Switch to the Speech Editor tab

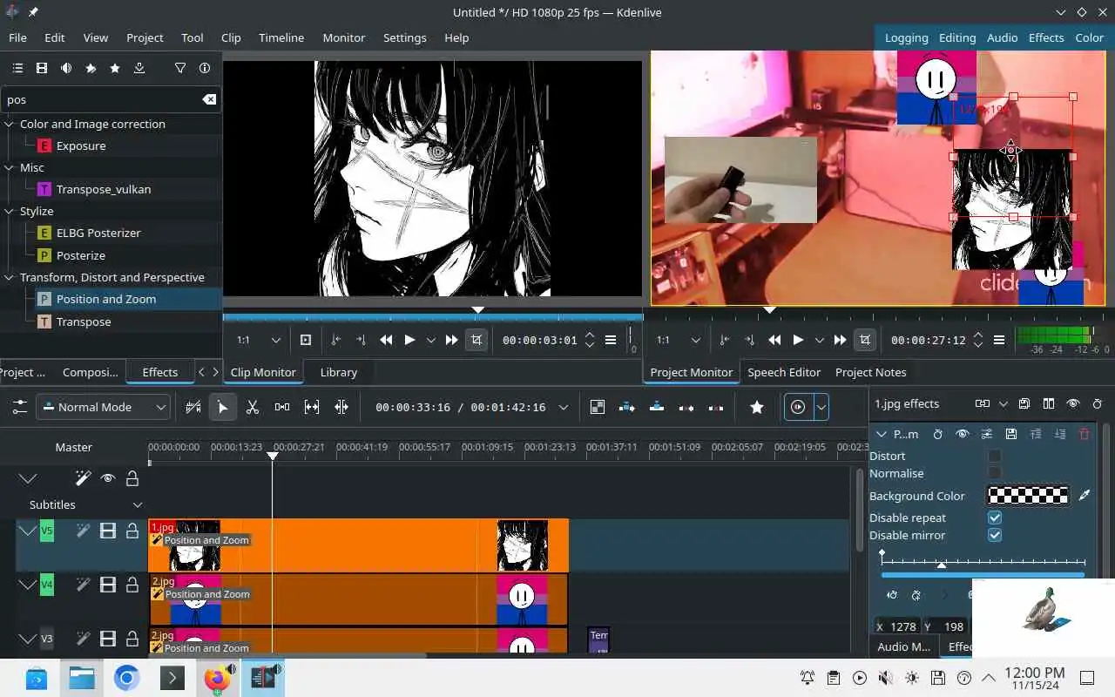tap(784, 372)
